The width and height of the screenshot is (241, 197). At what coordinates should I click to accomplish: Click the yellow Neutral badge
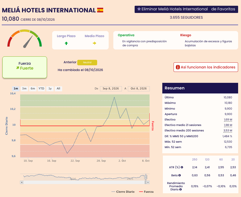point(87,62)
